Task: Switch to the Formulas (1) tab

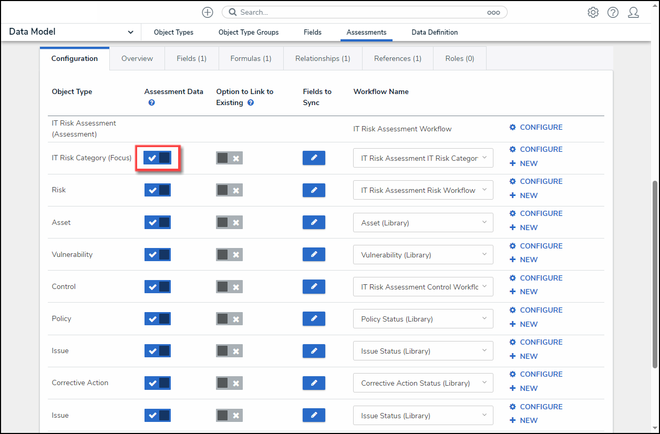Action: click(x=251, y=58)
